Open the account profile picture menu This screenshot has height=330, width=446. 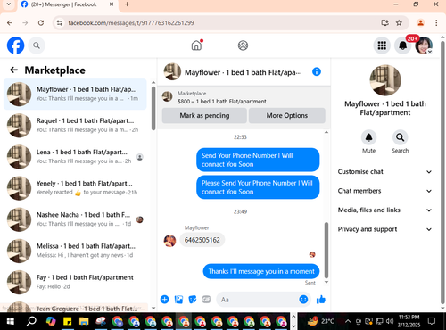424,45
